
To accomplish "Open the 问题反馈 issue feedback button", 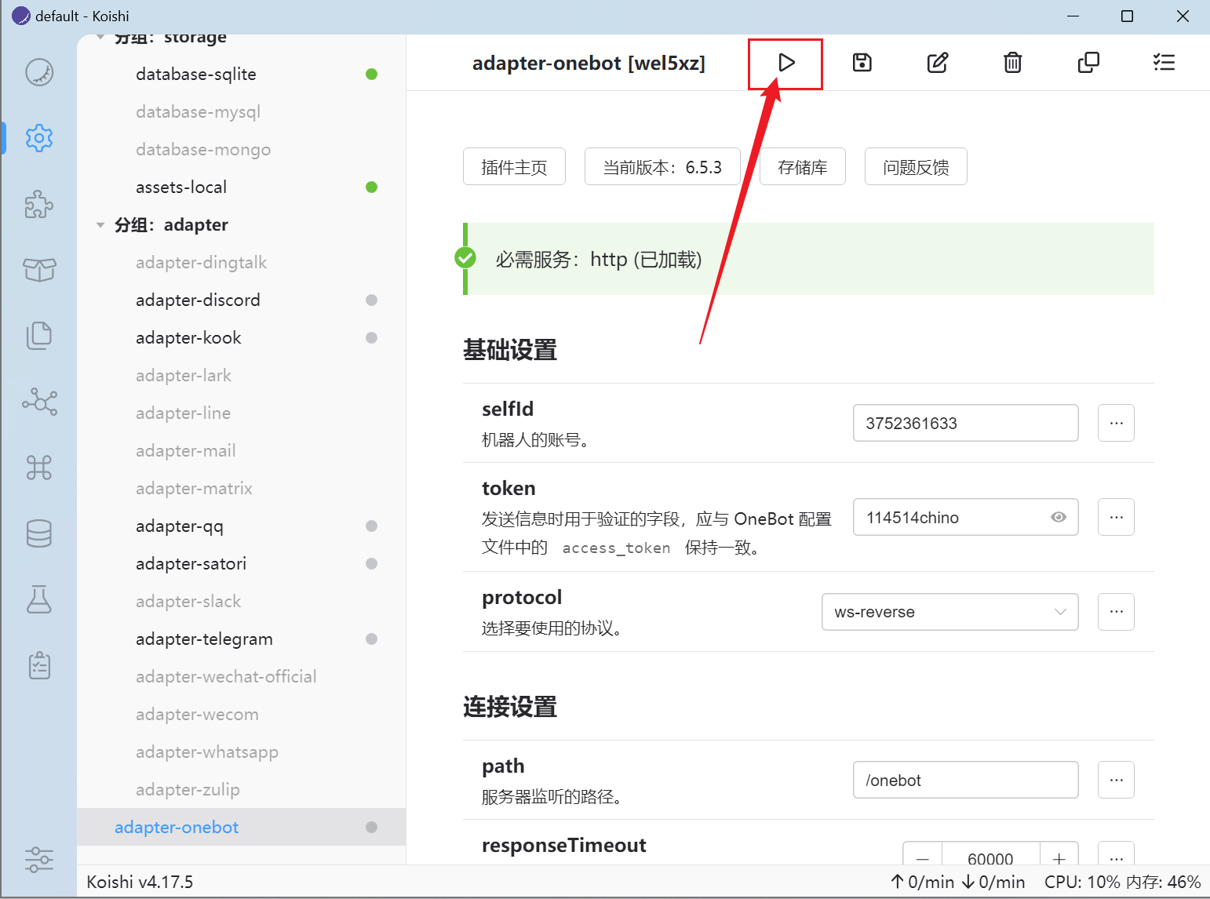I will 916,166.
